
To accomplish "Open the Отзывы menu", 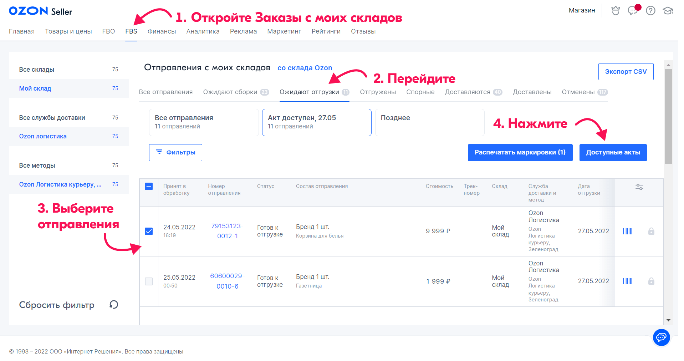I will coord(363,31).
